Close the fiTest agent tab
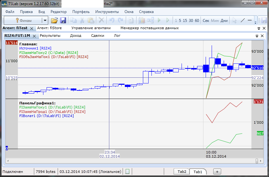The height and width of the screenshot is (177, 269). click(x=31, y=28)
